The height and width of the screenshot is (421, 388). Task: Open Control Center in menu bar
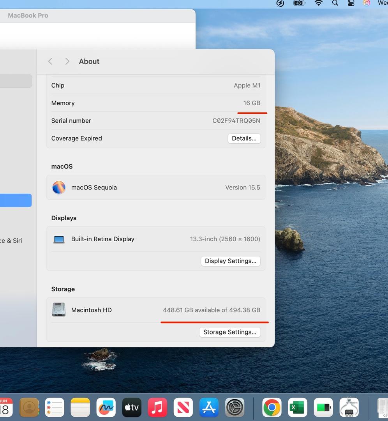351,4
